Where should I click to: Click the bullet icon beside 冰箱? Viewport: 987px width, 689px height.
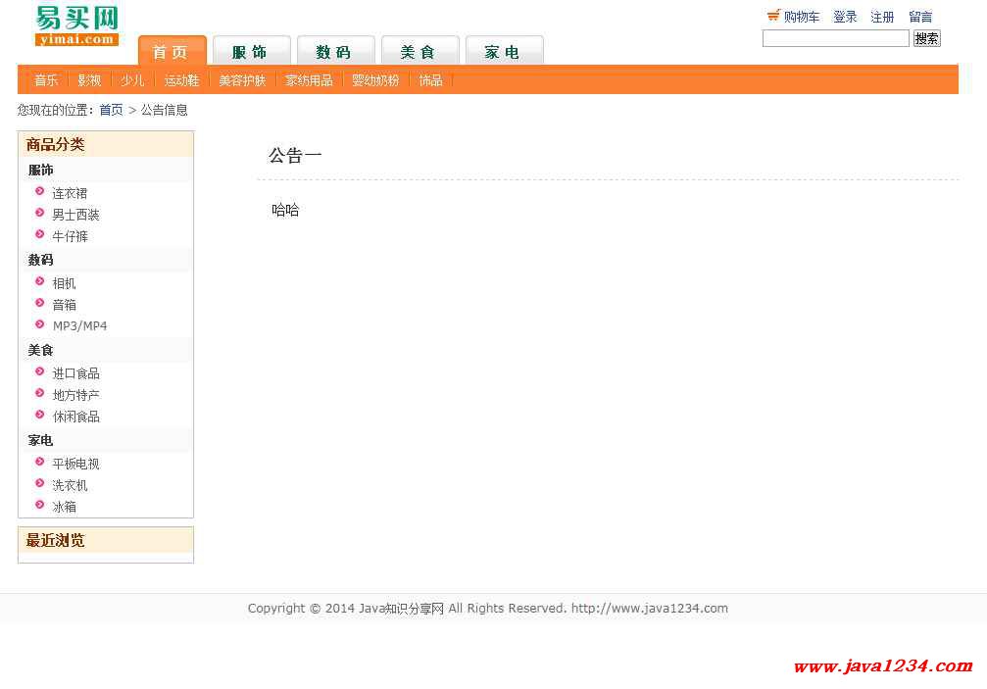click(40, 506)
